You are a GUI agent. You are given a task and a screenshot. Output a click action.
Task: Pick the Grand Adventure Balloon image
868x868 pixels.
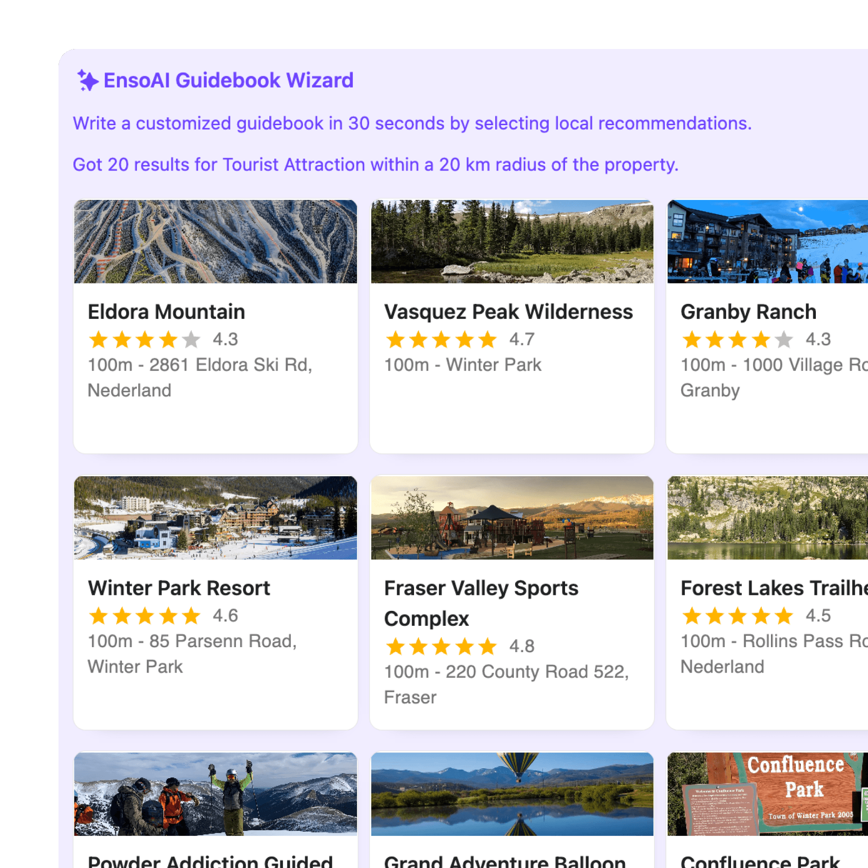pos(512,794)
